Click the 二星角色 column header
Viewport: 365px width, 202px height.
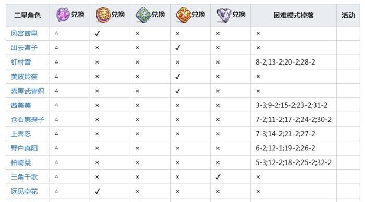point(28,15)
